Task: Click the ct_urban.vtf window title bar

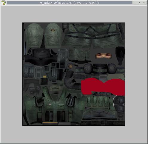Action: [x=69, y=3]
